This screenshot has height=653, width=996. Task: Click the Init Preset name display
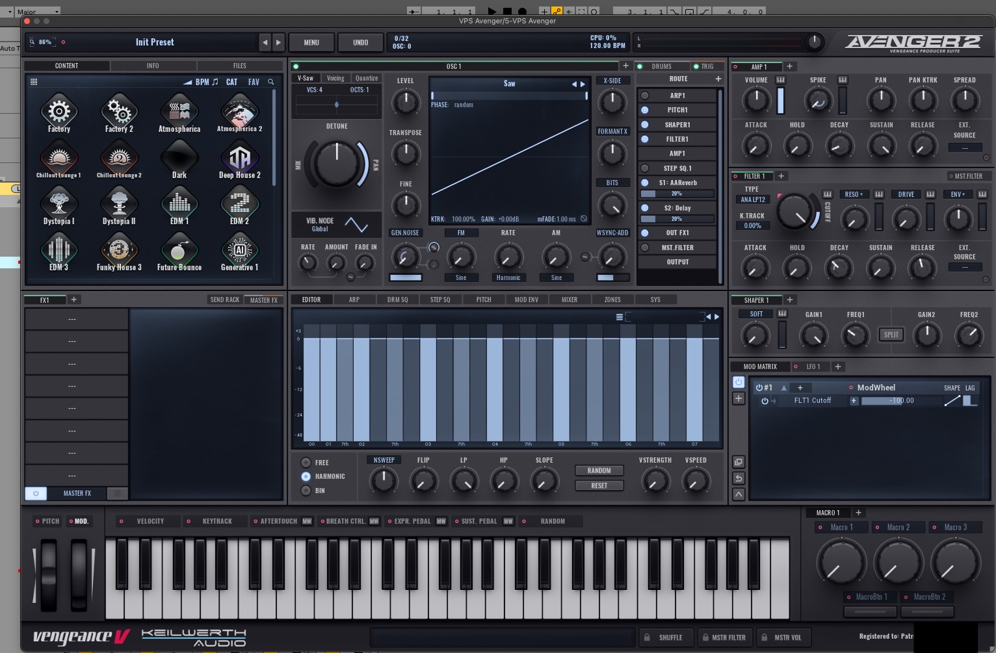(155, 42)
